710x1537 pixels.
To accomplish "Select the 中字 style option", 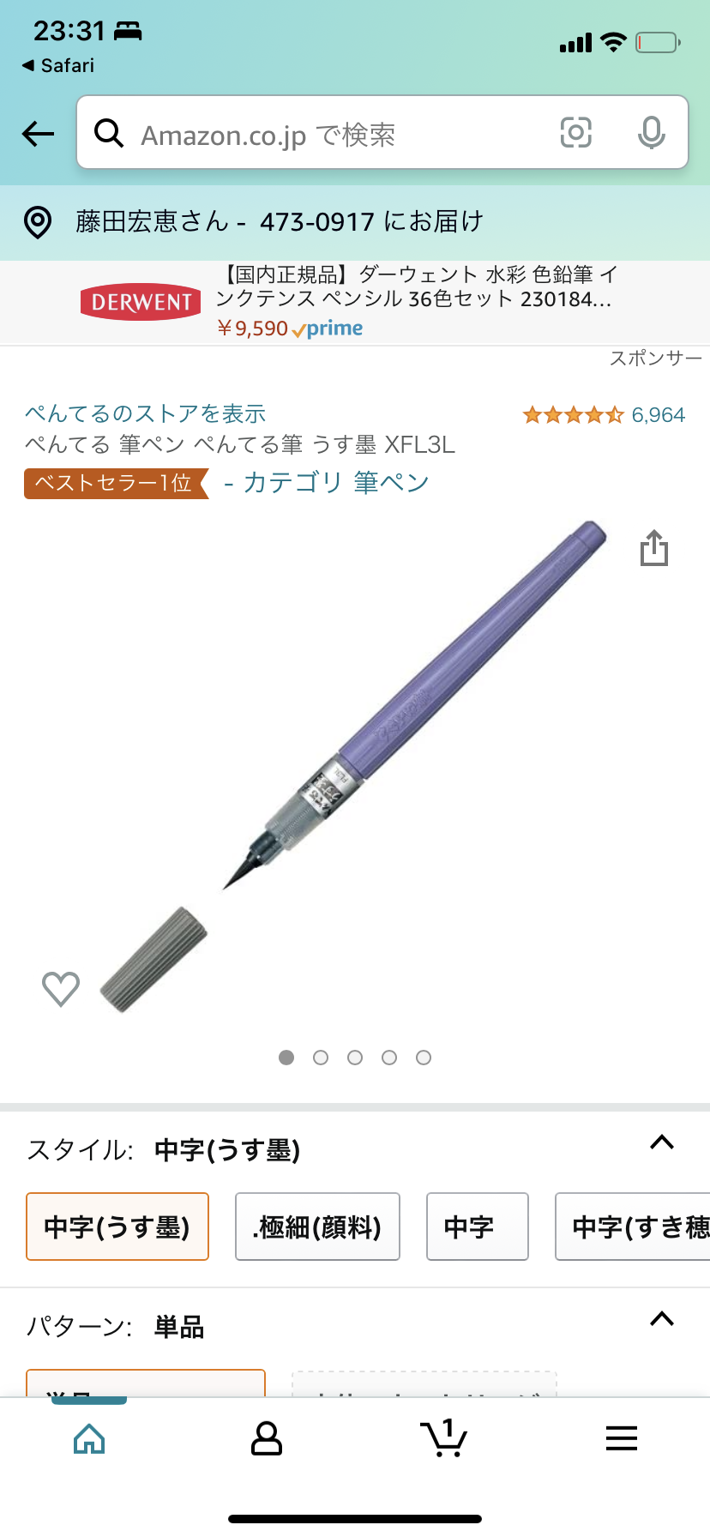I will 477,1227.
